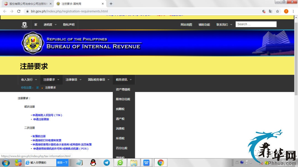The image size is (298, 167).
Task: Reload the page with the refresh icon
Action: click(19, 11)
